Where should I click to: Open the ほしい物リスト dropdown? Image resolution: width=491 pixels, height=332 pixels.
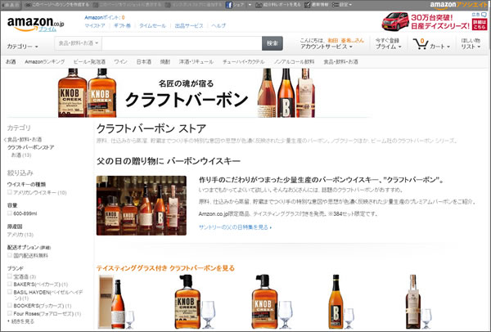click(471, 43)
